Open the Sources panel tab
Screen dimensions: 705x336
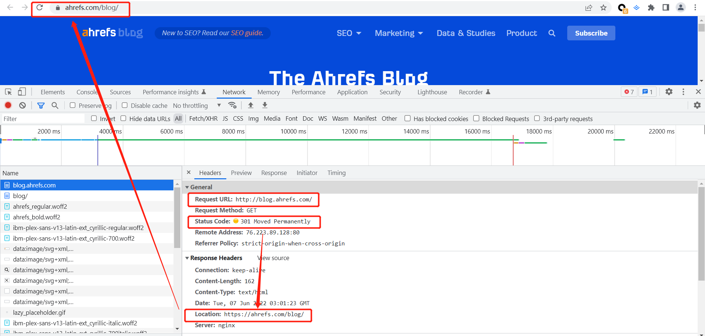(120, 92)
